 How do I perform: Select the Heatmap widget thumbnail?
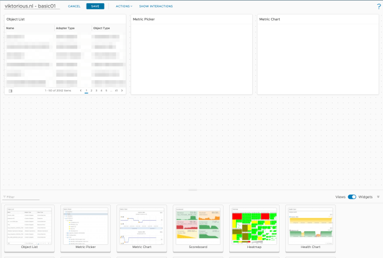click(x=254, y=228)
